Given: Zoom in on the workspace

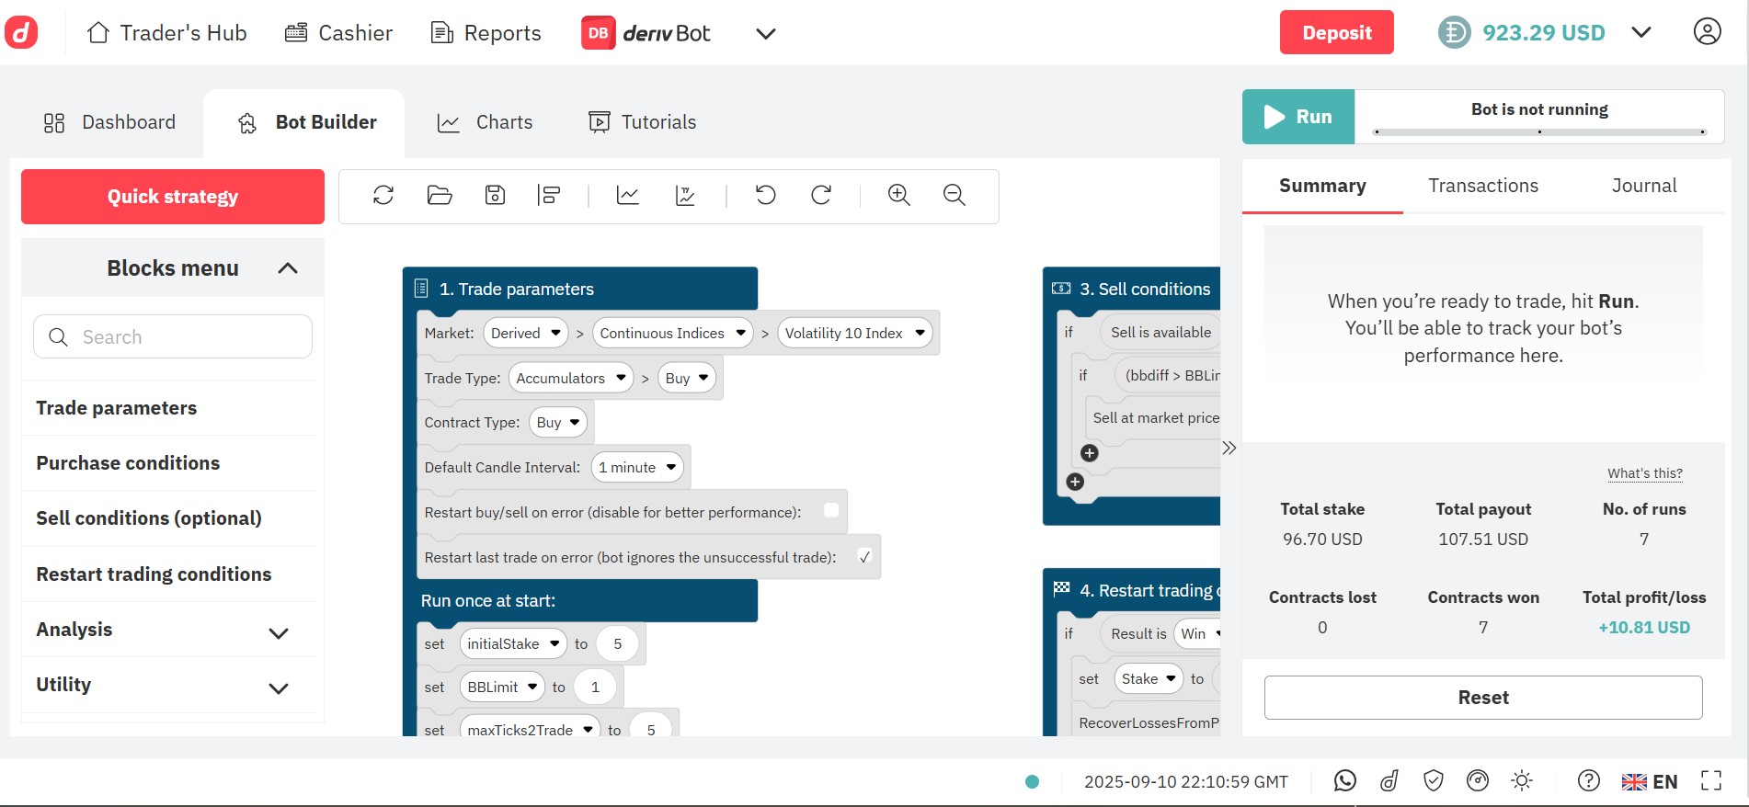Looking at the screenshot, I should tap(898, 195).
